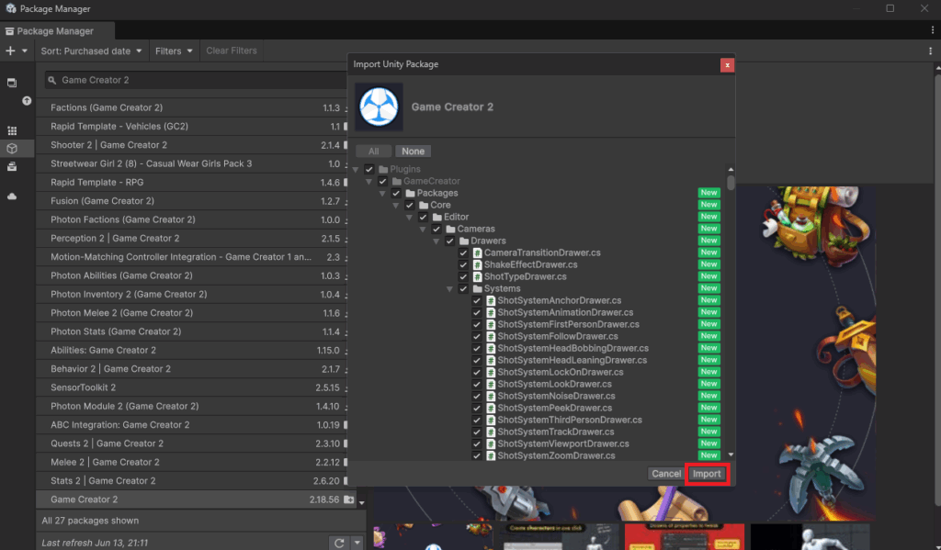Open the Package Manager tab kebab menu

pos(932,30)
